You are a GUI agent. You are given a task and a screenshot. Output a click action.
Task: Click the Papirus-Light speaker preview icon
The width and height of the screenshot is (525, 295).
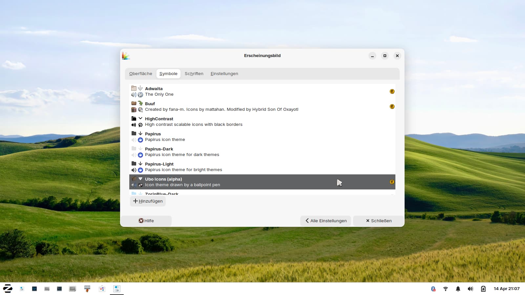point(134,170)
